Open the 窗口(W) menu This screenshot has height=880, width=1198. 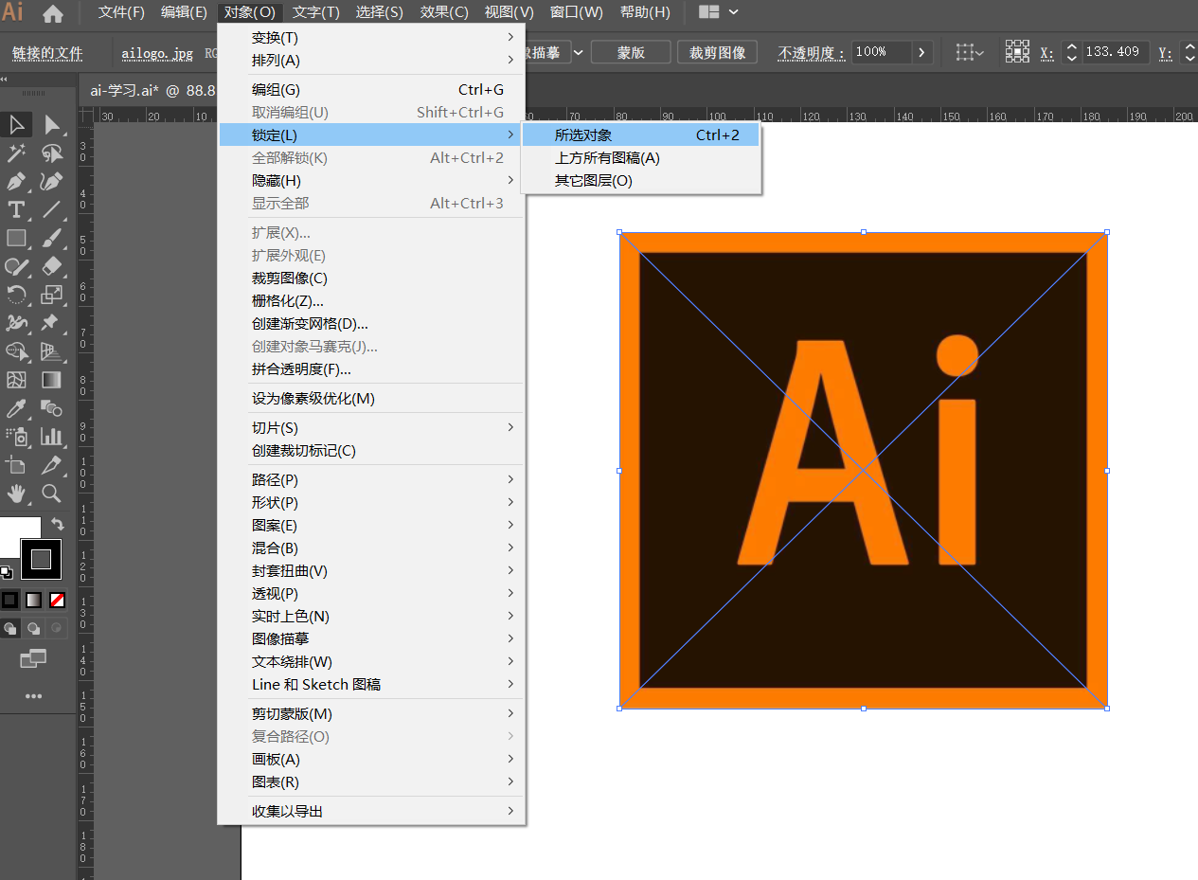point(577,12)
